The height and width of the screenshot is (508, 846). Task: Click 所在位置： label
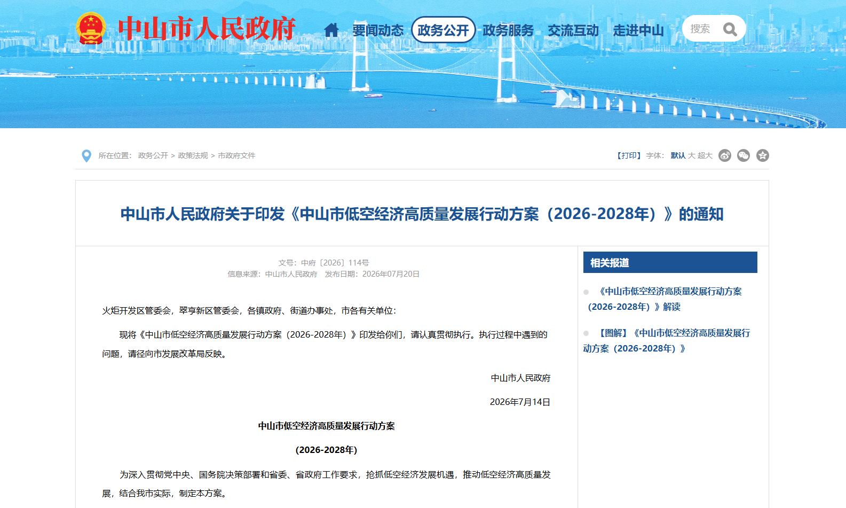coord(115,155)
